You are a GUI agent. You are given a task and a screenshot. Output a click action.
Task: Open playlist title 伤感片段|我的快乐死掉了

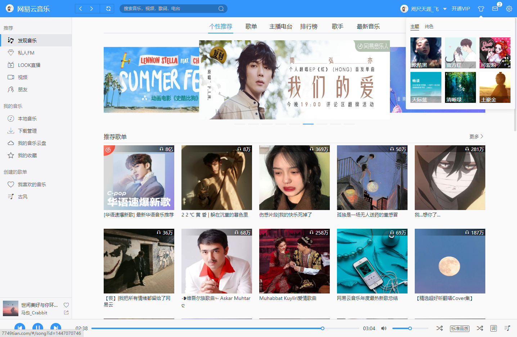(286, 215)
